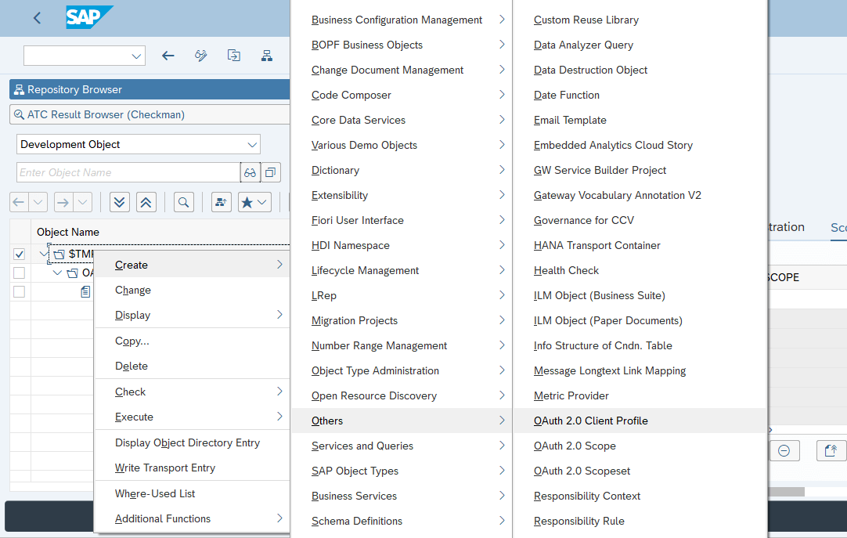Open the Dictionary submenu
The height and width of the screenshot is (538, 847).
pos(402,170)
